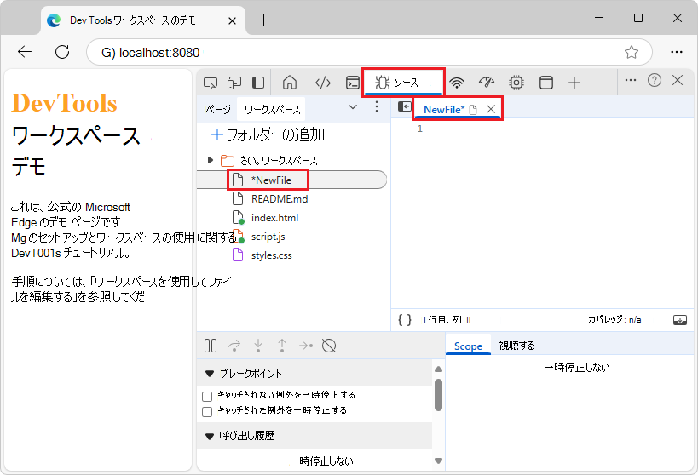698x475 pixels.
Task: Open a new browser tab
Action: pyautogui.click(x=264, y=20)
